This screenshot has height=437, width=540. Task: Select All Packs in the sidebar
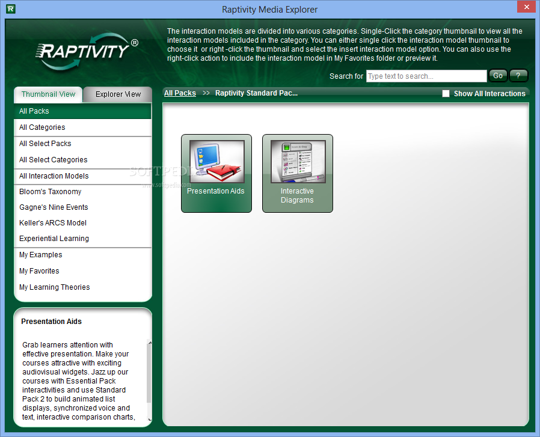(x=82, y=111)
